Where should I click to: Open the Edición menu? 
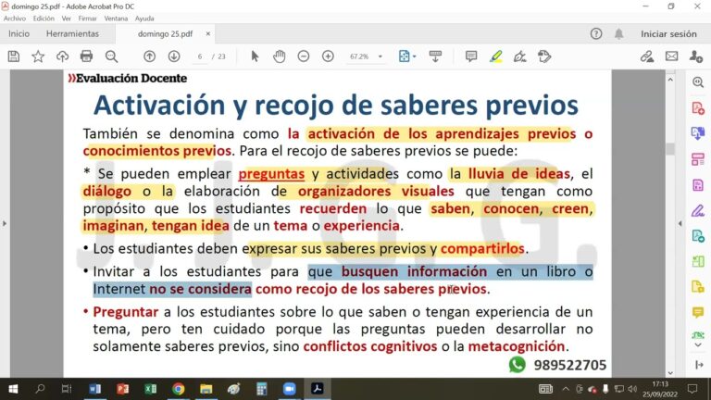(x=44, y=19)
